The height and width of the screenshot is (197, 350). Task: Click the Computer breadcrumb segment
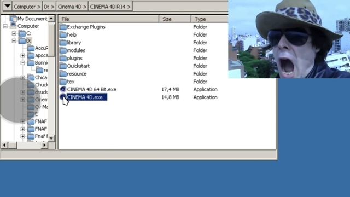pyautogui.click(x=27, y=7)
